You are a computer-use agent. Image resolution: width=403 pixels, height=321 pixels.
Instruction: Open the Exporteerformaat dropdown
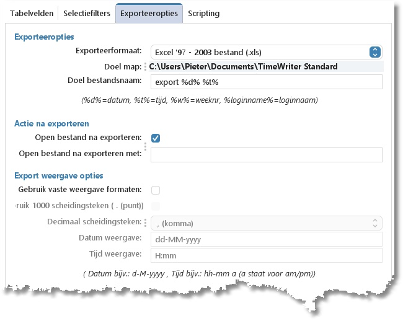coord(266,53)
